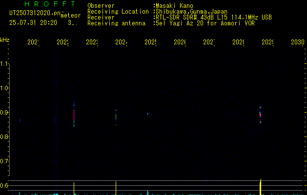Click the 1.1 frequency axis label
This screenshot has height=195, width=307.
pos(4,64)
